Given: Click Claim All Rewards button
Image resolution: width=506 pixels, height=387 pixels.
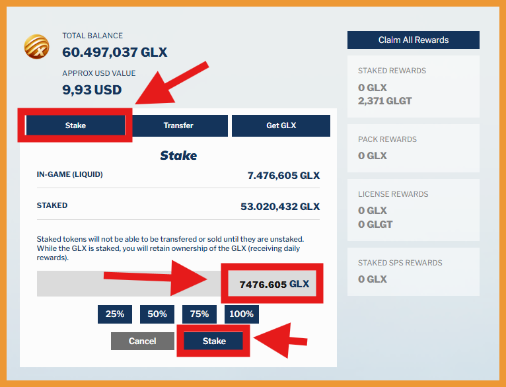Looking at the screenshot, I should pos(414,40).
